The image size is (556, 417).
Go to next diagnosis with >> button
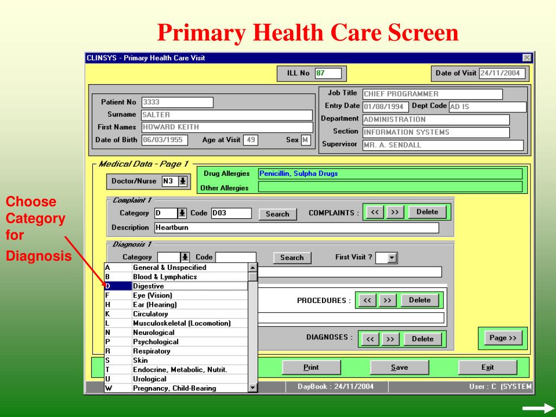[x=390, y=339]
